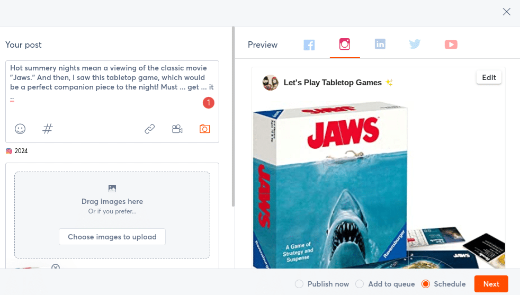
Task: Click the video camera icon
Action: [177, 129]
